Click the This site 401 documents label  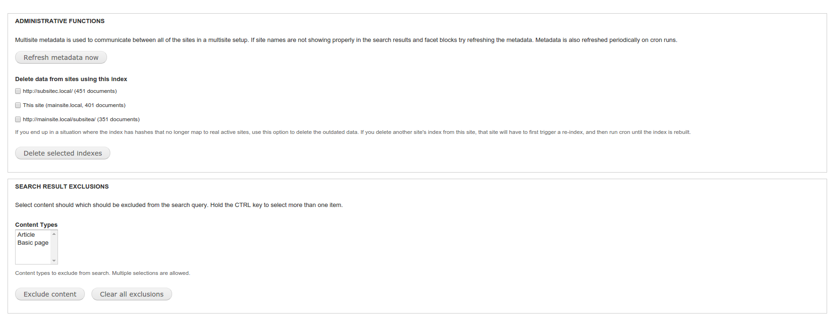[x=74, y=105]
